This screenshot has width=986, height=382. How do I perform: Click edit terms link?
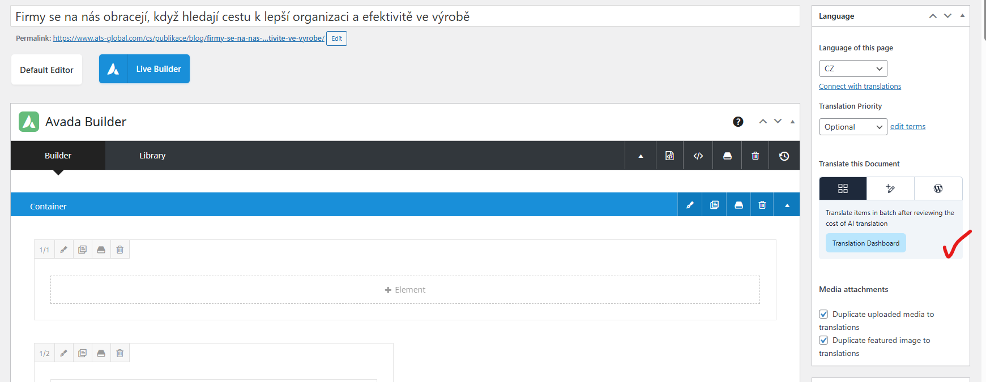tap(908, 127)
